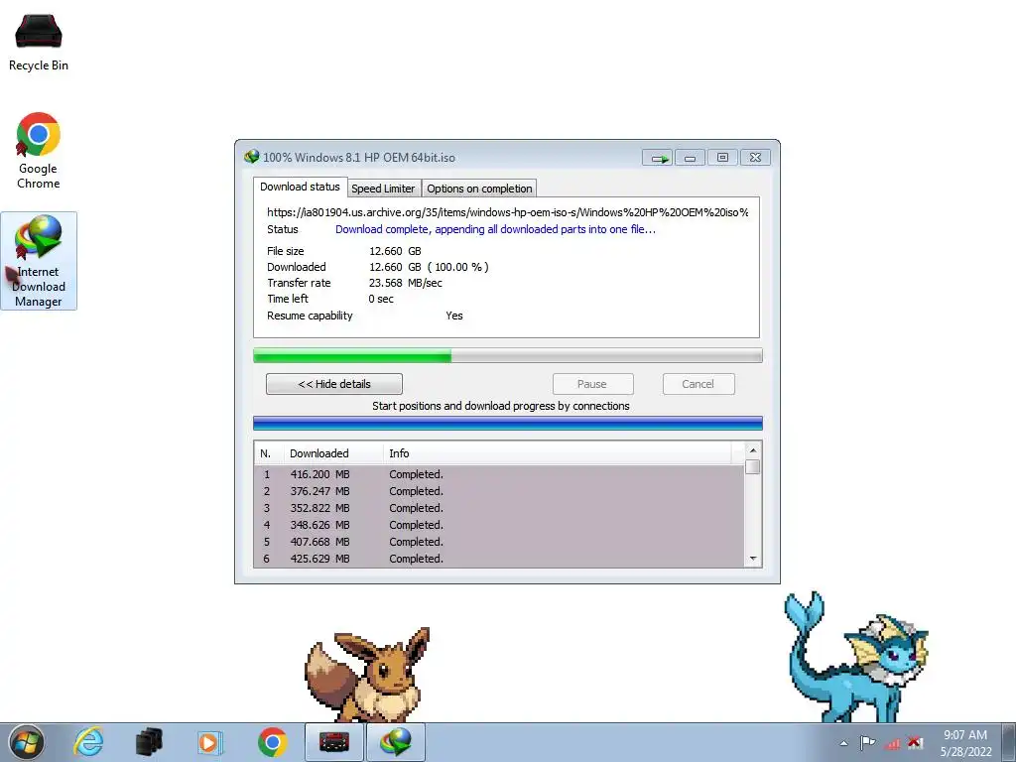Screen dimensions: 1016x762
Task: Open the Options on completion tab
Action: (x=479, y=189)
